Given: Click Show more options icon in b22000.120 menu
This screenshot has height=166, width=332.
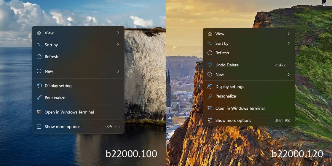Looking at the screenshot, I should pos(210,120).
